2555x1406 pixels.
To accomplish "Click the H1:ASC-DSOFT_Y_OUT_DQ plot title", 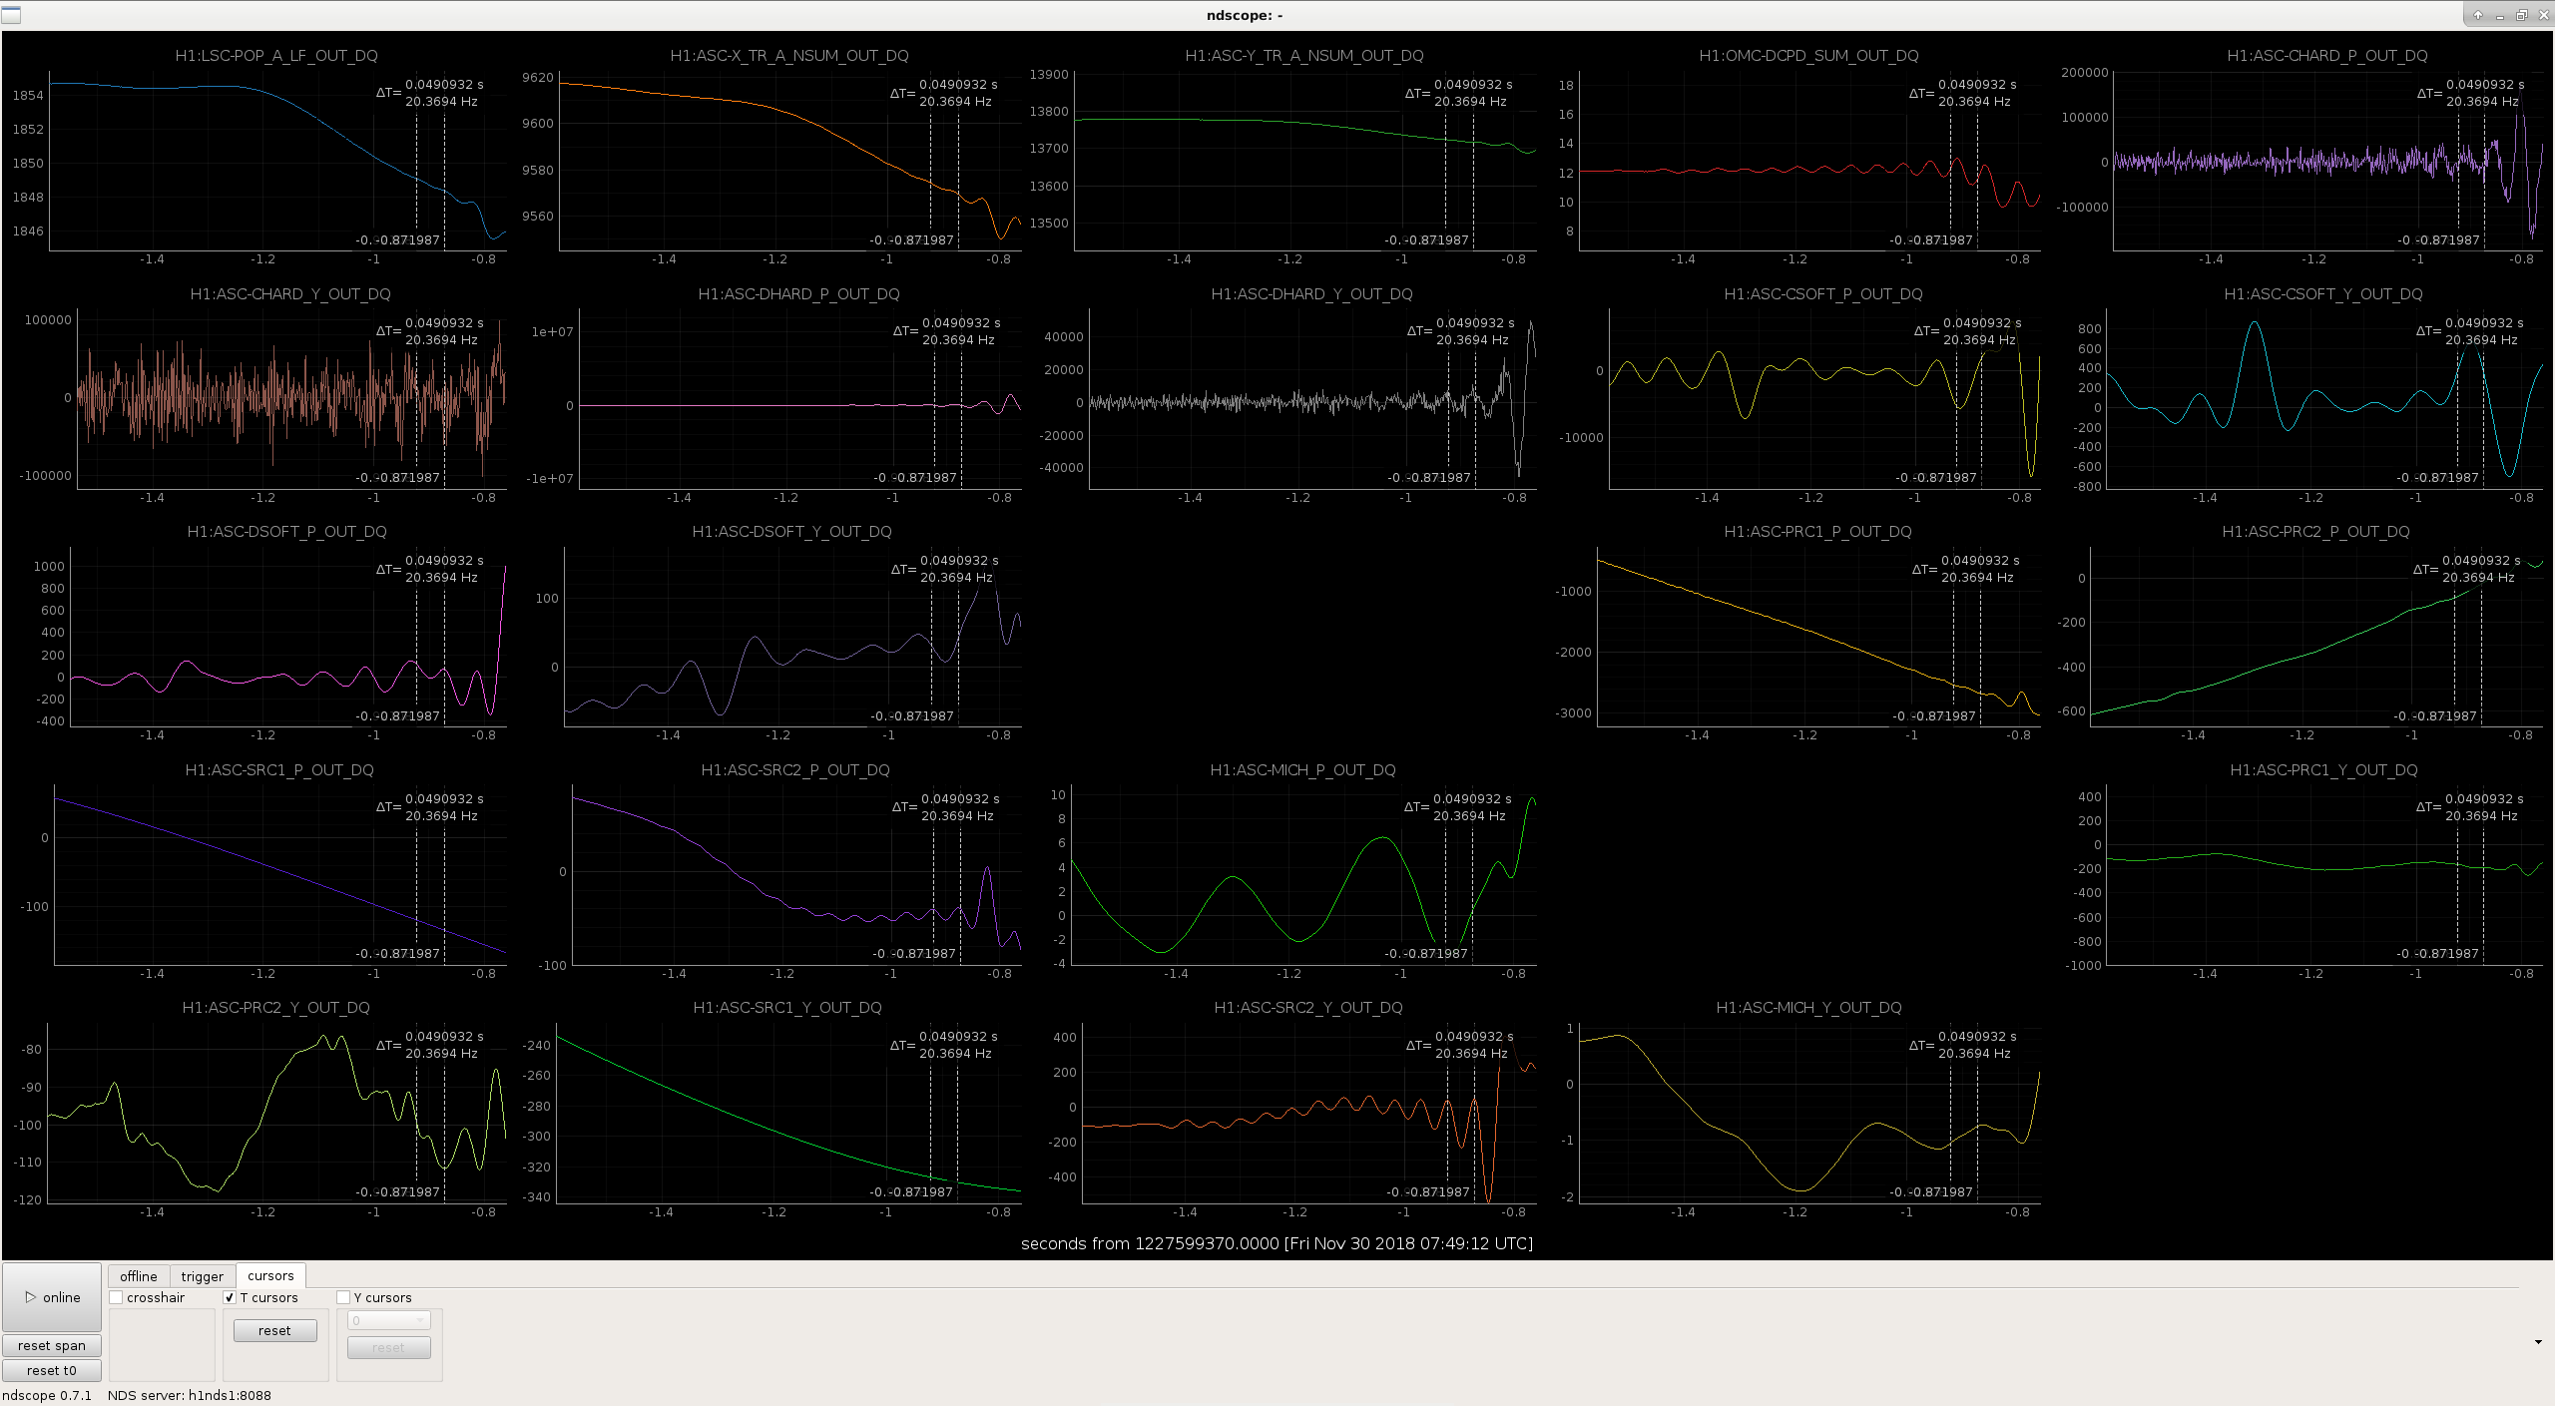I will [791, 532].
